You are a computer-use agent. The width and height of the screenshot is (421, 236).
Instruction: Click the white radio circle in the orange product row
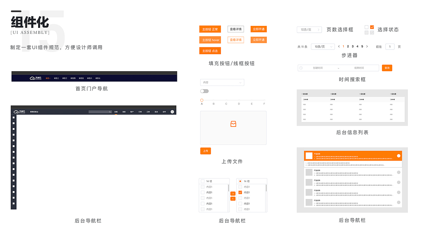(399, 156)
